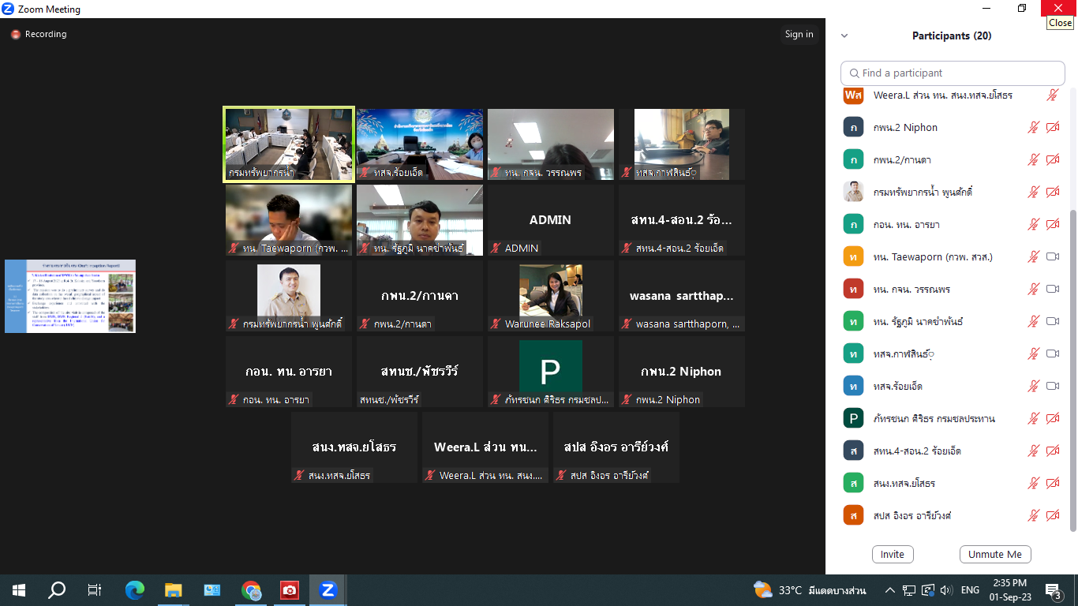Toggle mute icon for Weera.L participant

click(1052, 95)
